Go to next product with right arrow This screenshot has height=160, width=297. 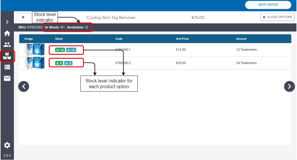pyautogui.click(x=289, y=86)
